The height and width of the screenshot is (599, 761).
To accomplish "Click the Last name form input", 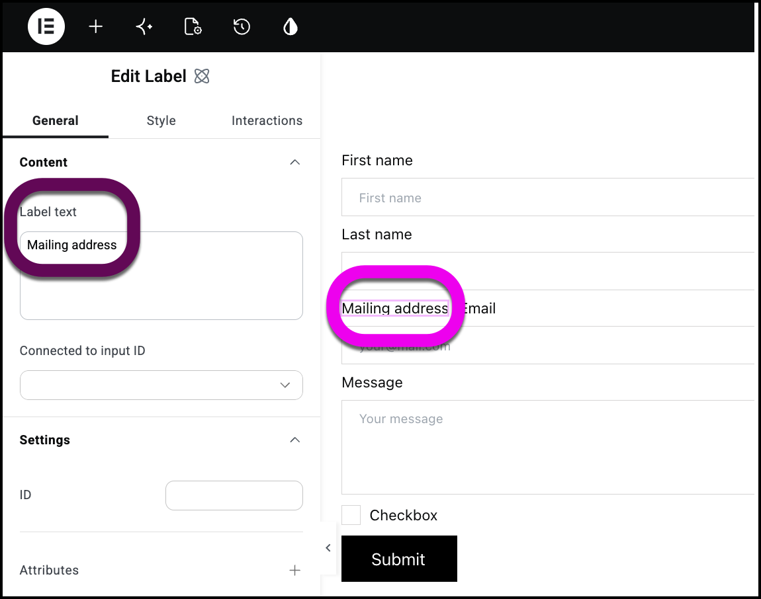I will click(547, 270).
